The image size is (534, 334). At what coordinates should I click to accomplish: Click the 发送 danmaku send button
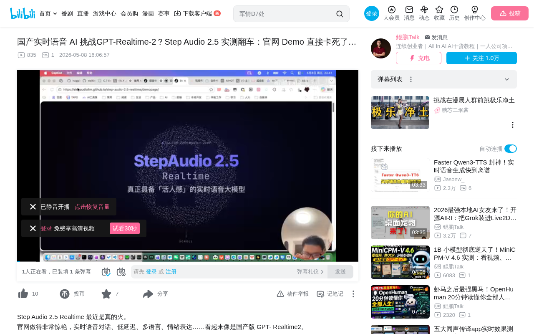(340, 272)
